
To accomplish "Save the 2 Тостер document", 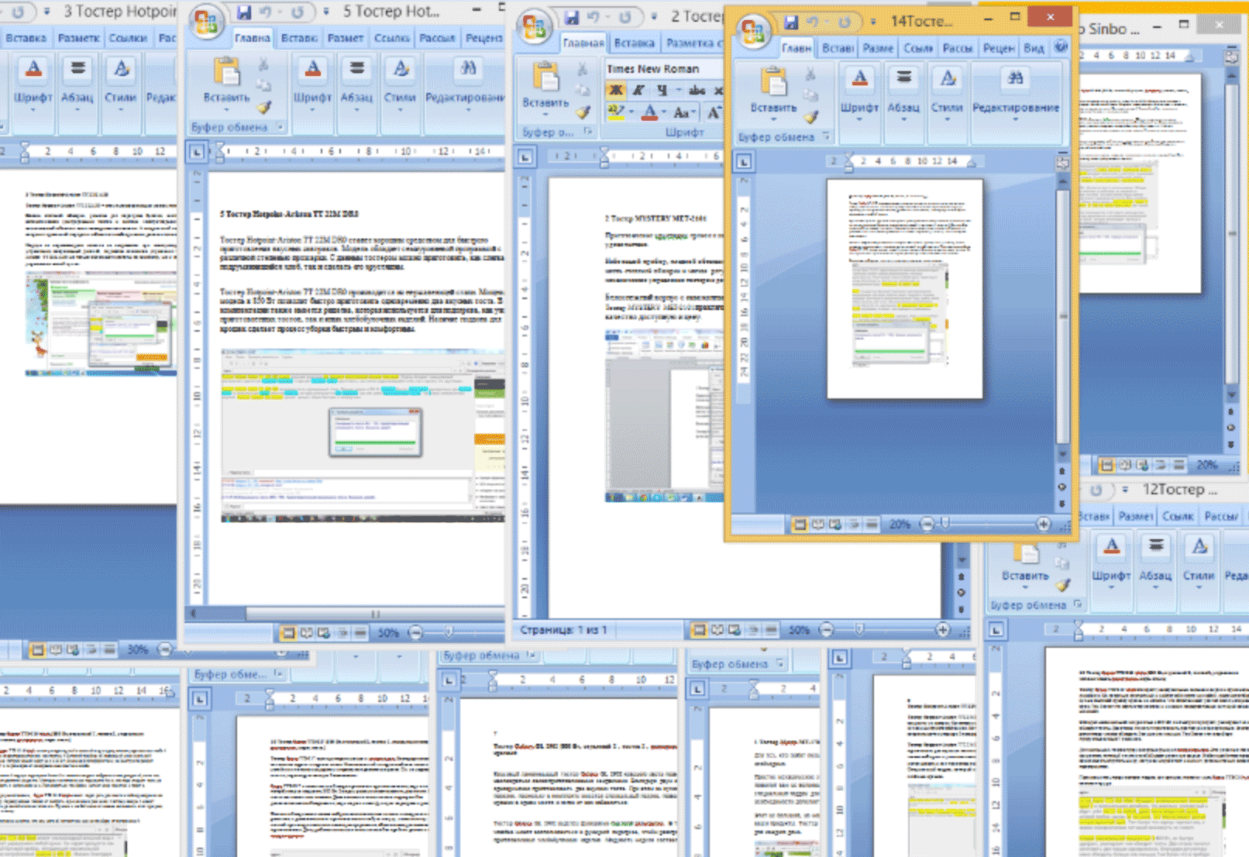I will pos(572,16).
